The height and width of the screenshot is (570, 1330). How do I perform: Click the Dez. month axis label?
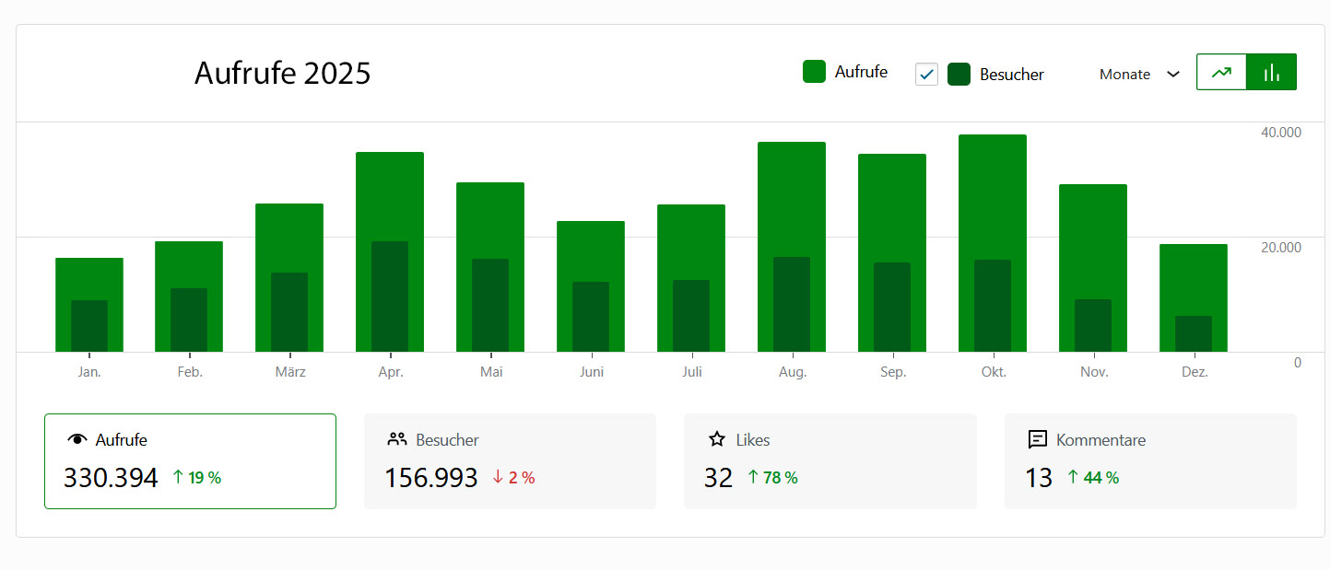[1194, 372]
